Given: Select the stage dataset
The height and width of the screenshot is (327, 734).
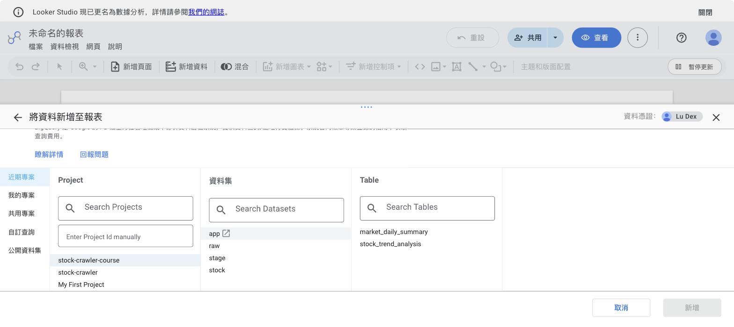Looking at the screenshot, I should click(x=276, y=258).
